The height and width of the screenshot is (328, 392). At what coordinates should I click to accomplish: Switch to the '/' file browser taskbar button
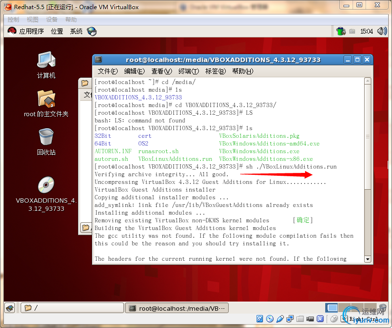click(x=72, y=308)
